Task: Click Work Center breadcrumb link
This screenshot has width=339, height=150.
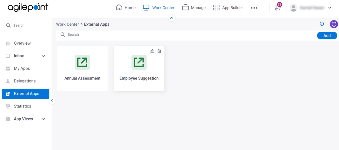Action: click(68, 24)
